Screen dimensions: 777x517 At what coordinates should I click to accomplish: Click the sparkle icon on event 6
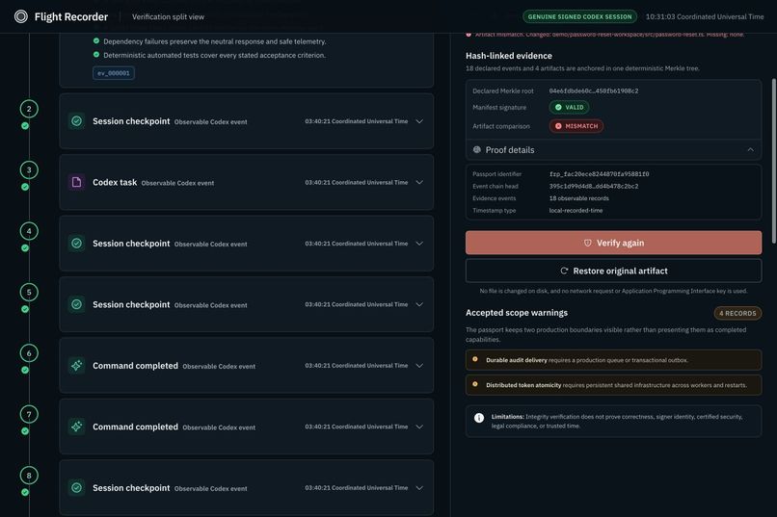pyautogui.click(x=76, y=365)
